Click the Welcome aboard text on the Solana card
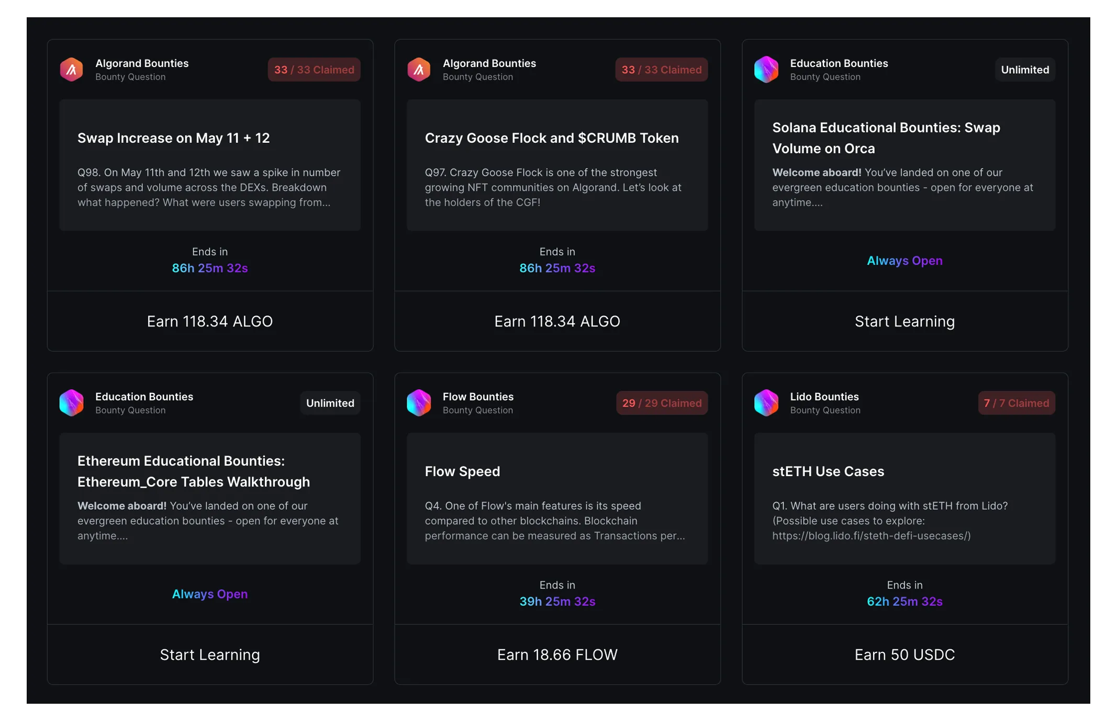1117x721 pixels. pyautogui.click(x=903, y=187)
